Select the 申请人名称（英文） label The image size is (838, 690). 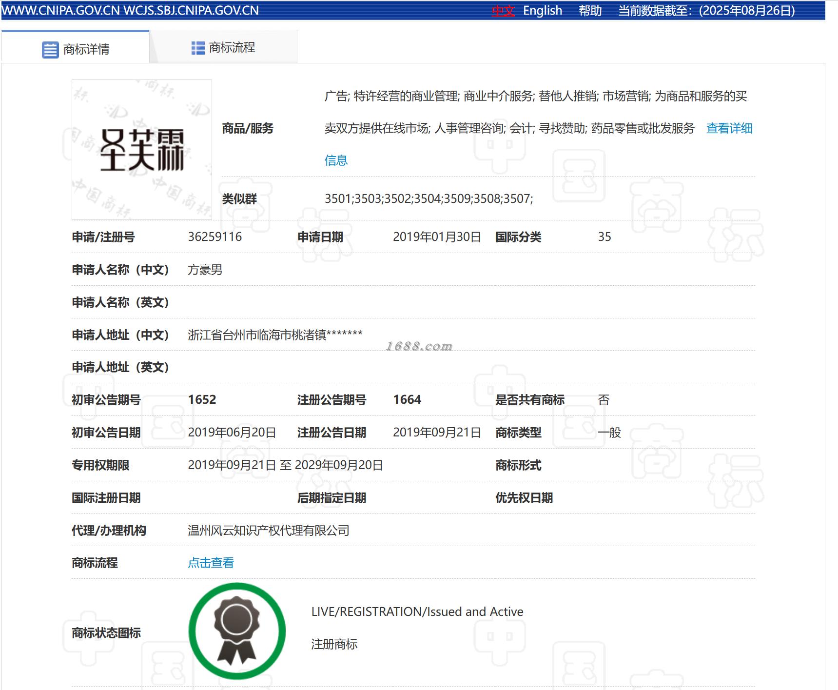pos(120,302)
